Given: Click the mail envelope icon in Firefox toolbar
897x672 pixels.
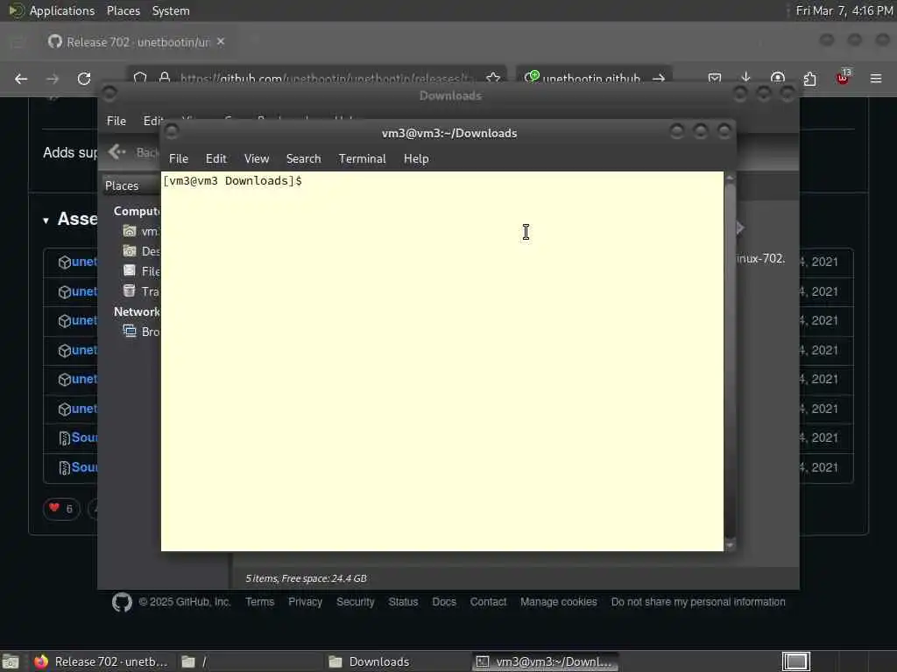Looking at the screenshot, I should 714,78.
